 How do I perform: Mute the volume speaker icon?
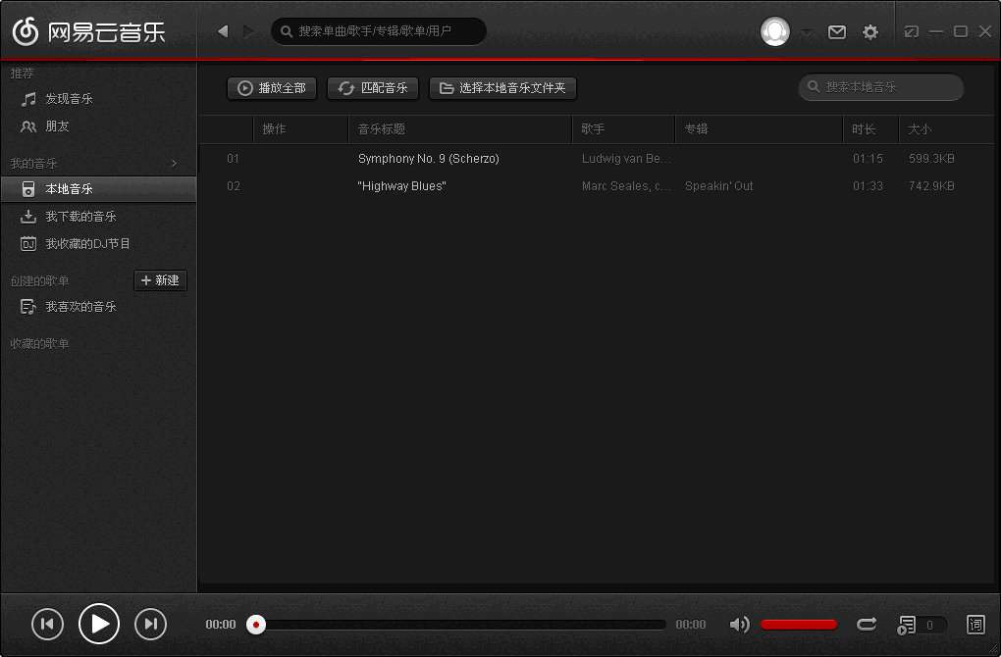pyautogui.click(x=739, y=625)
